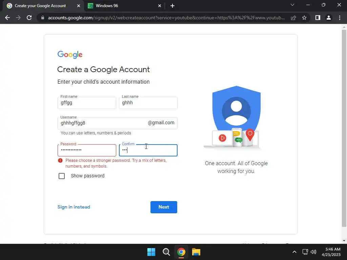
Task: Click the browser forward arrow
Action: coord(18,18)
